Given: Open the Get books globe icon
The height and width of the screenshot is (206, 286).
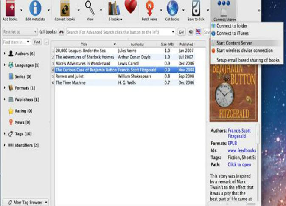Looking at the screenshot, I should (x=172, y=8).
